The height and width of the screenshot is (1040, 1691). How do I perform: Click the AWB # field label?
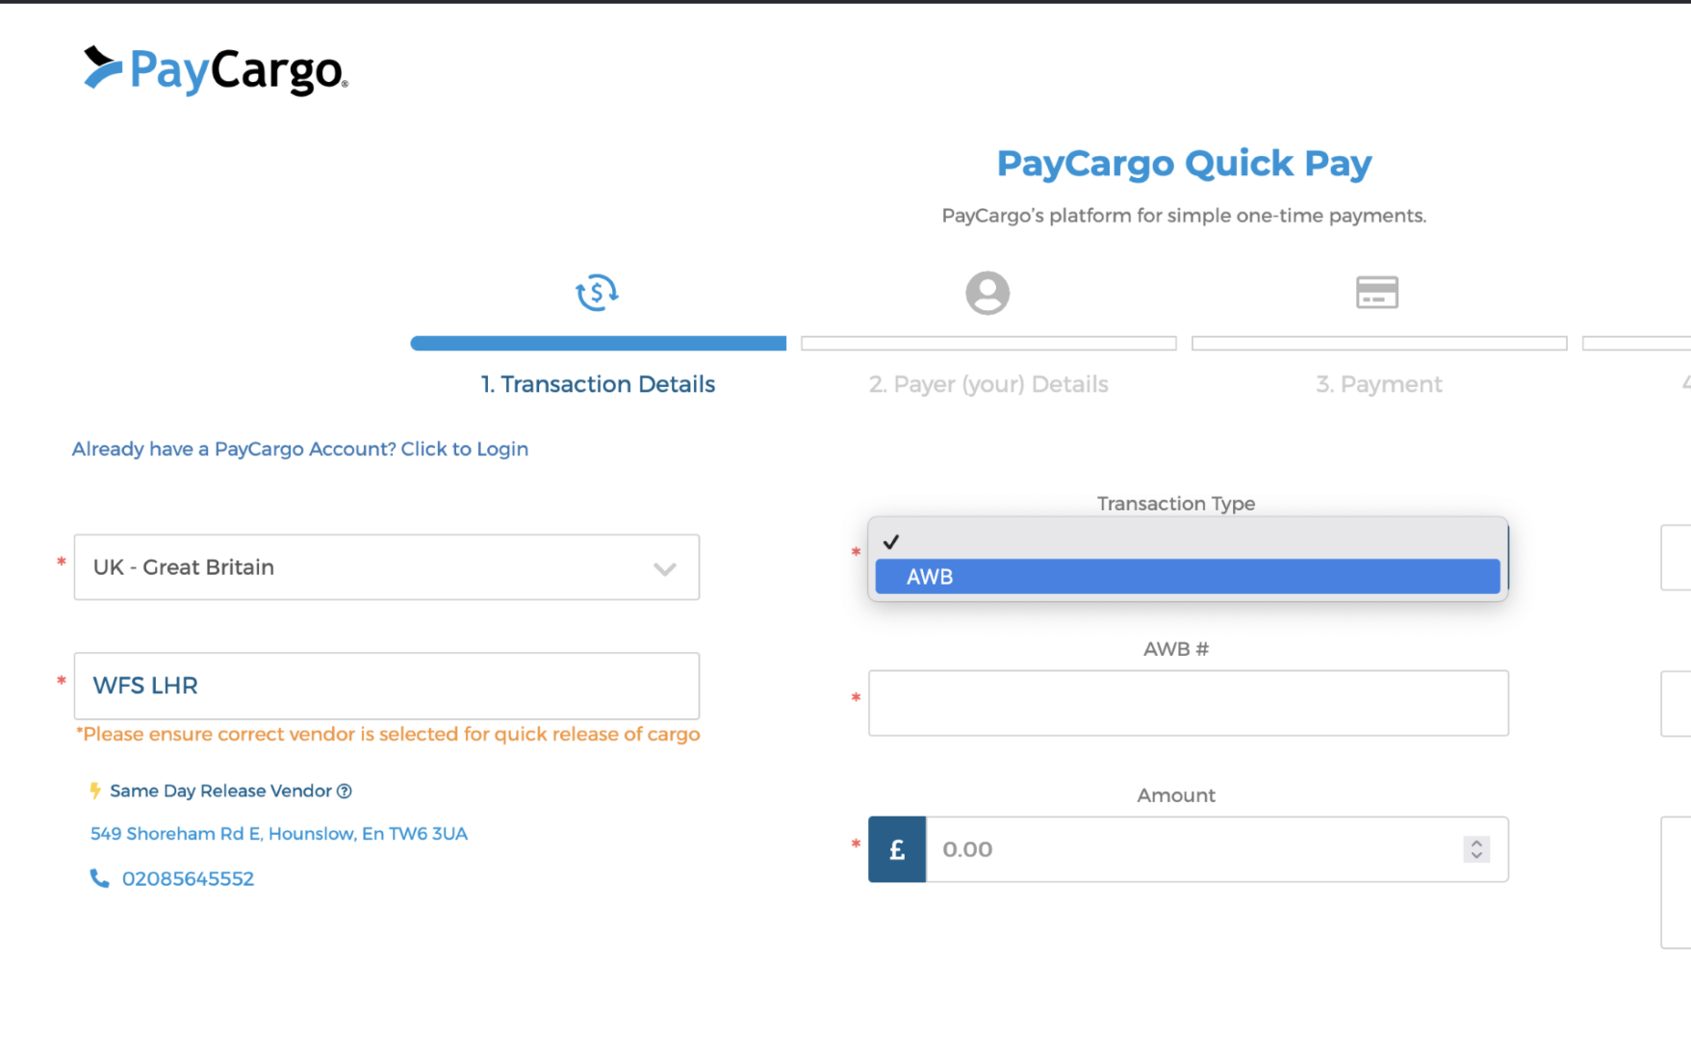pos(1176,649)
